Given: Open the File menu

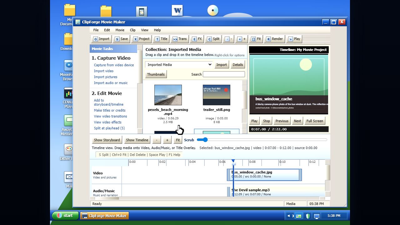Looking at the screenshot, I should 96,30.
